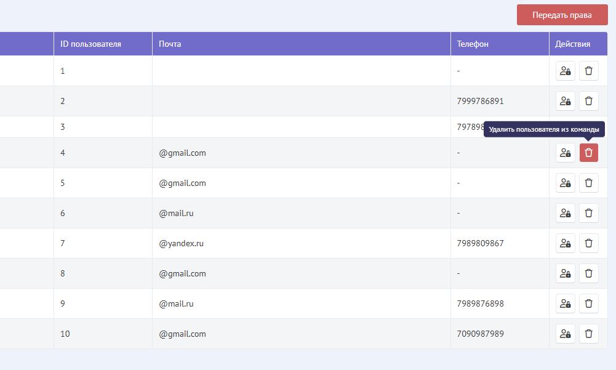Remove user 7 using trash icon
The height and width of the screenshot is (370, 616).
pyautogui.click(x=588, y=243)
